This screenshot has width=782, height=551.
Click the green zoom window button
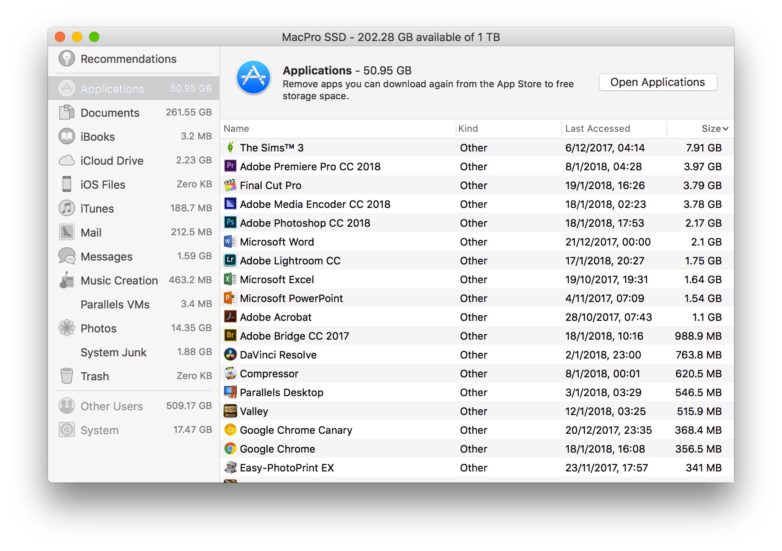point(94,37)
